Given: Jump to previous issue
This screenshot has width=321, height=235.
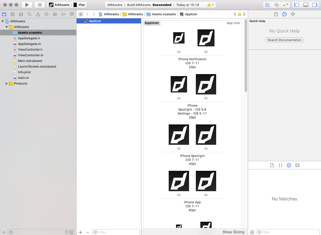Looking at the screenshot, I should click(235, 14).
